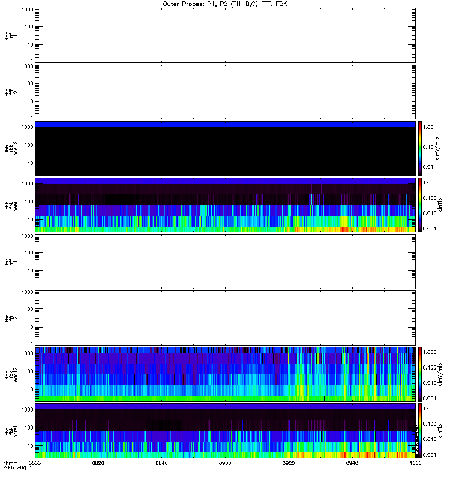Select the empty thb ff 1 panel

(225, 35)
